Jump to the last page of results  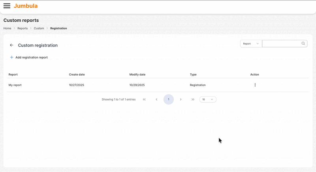coord(193,99)
